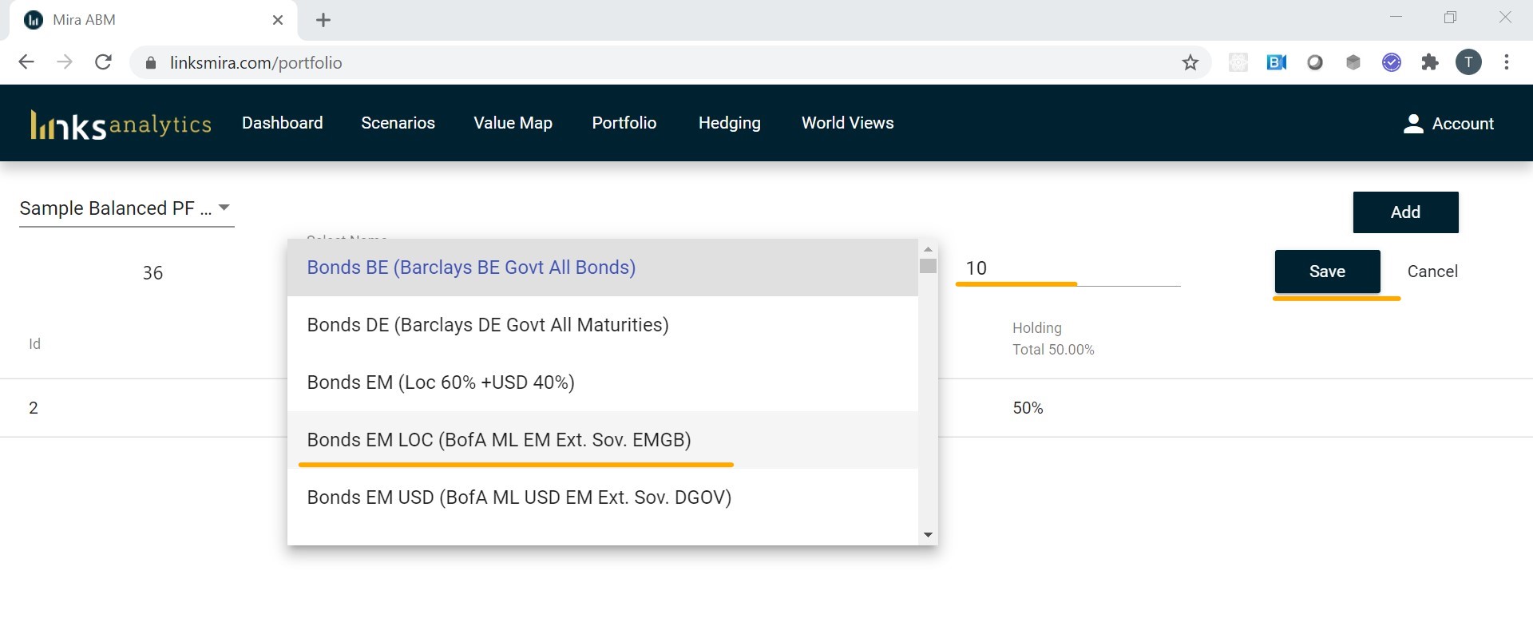Viewport: 1533px width, 630px height.
Task: Bookmark this page with star icon
Action: point(1190,62)
